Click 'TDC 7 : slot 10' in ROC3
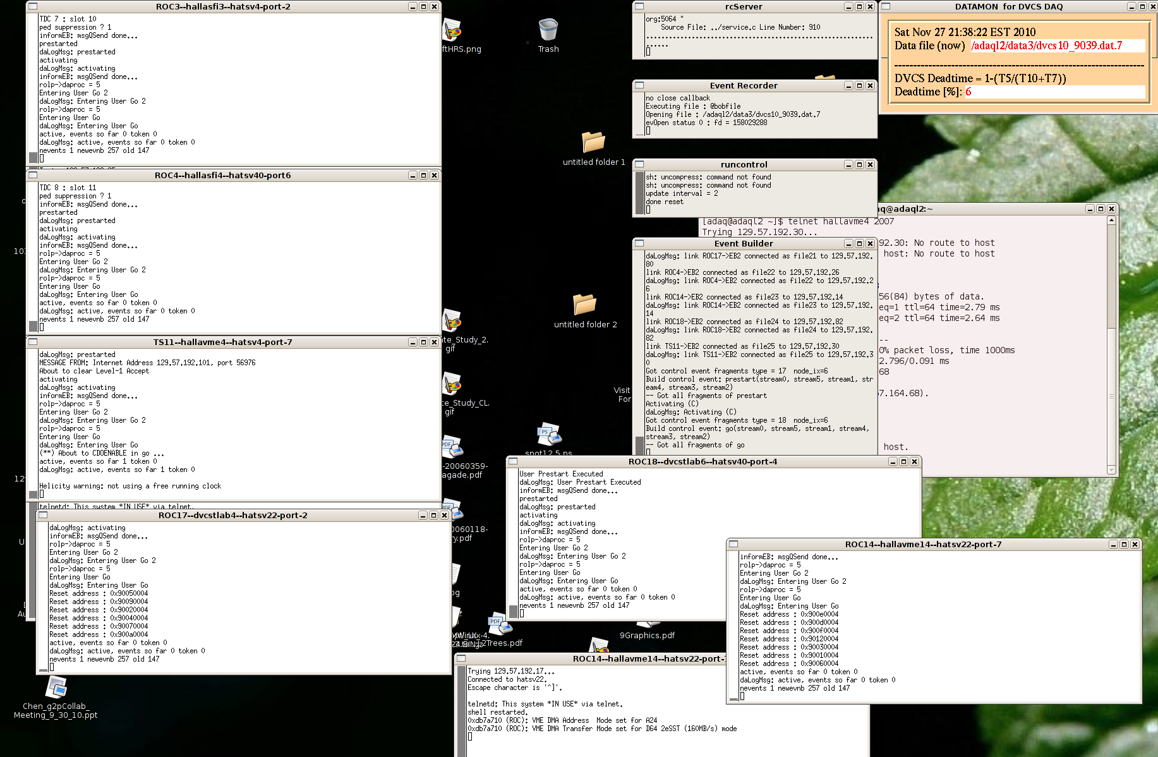 point(68,19)
